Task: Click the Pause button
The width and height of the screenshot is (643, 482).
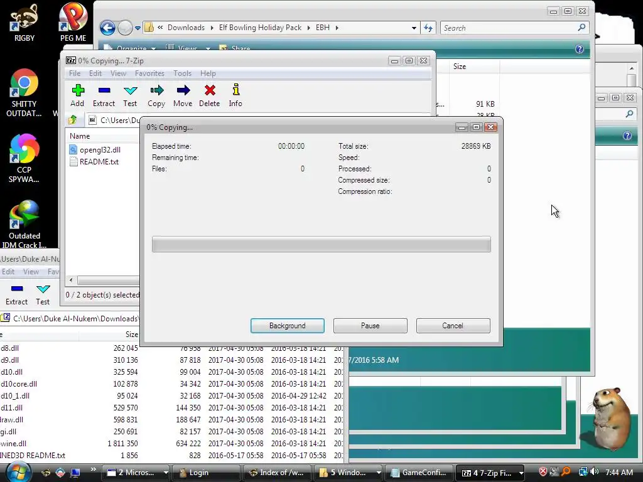Action: (x=370, y=326)
